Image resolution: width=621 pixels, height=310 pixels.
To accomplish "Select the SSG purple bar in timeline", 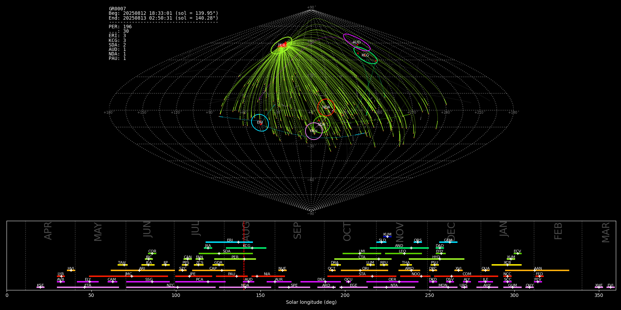I will click(x=148, y=282).
